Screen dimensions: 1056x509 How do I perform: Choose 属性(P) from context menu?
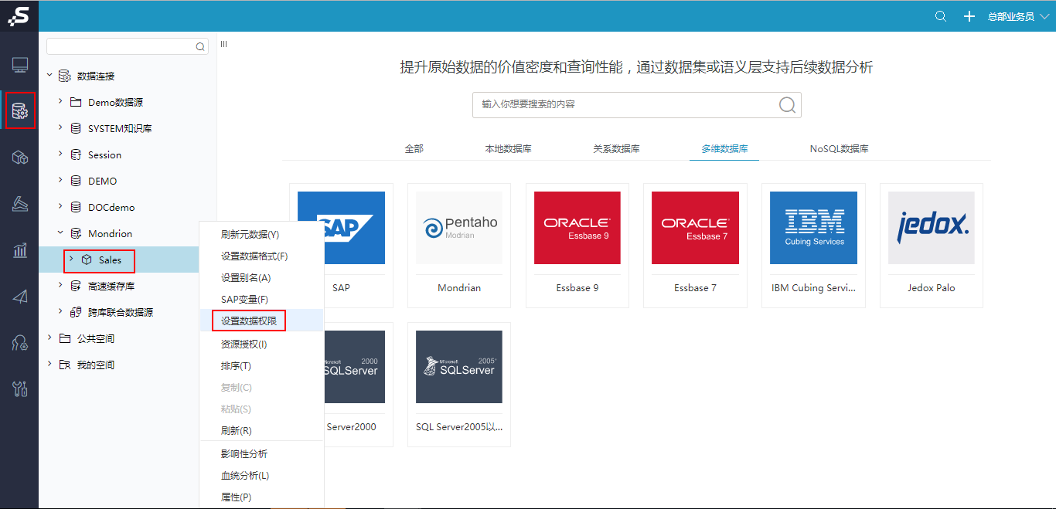click(261, 497)
